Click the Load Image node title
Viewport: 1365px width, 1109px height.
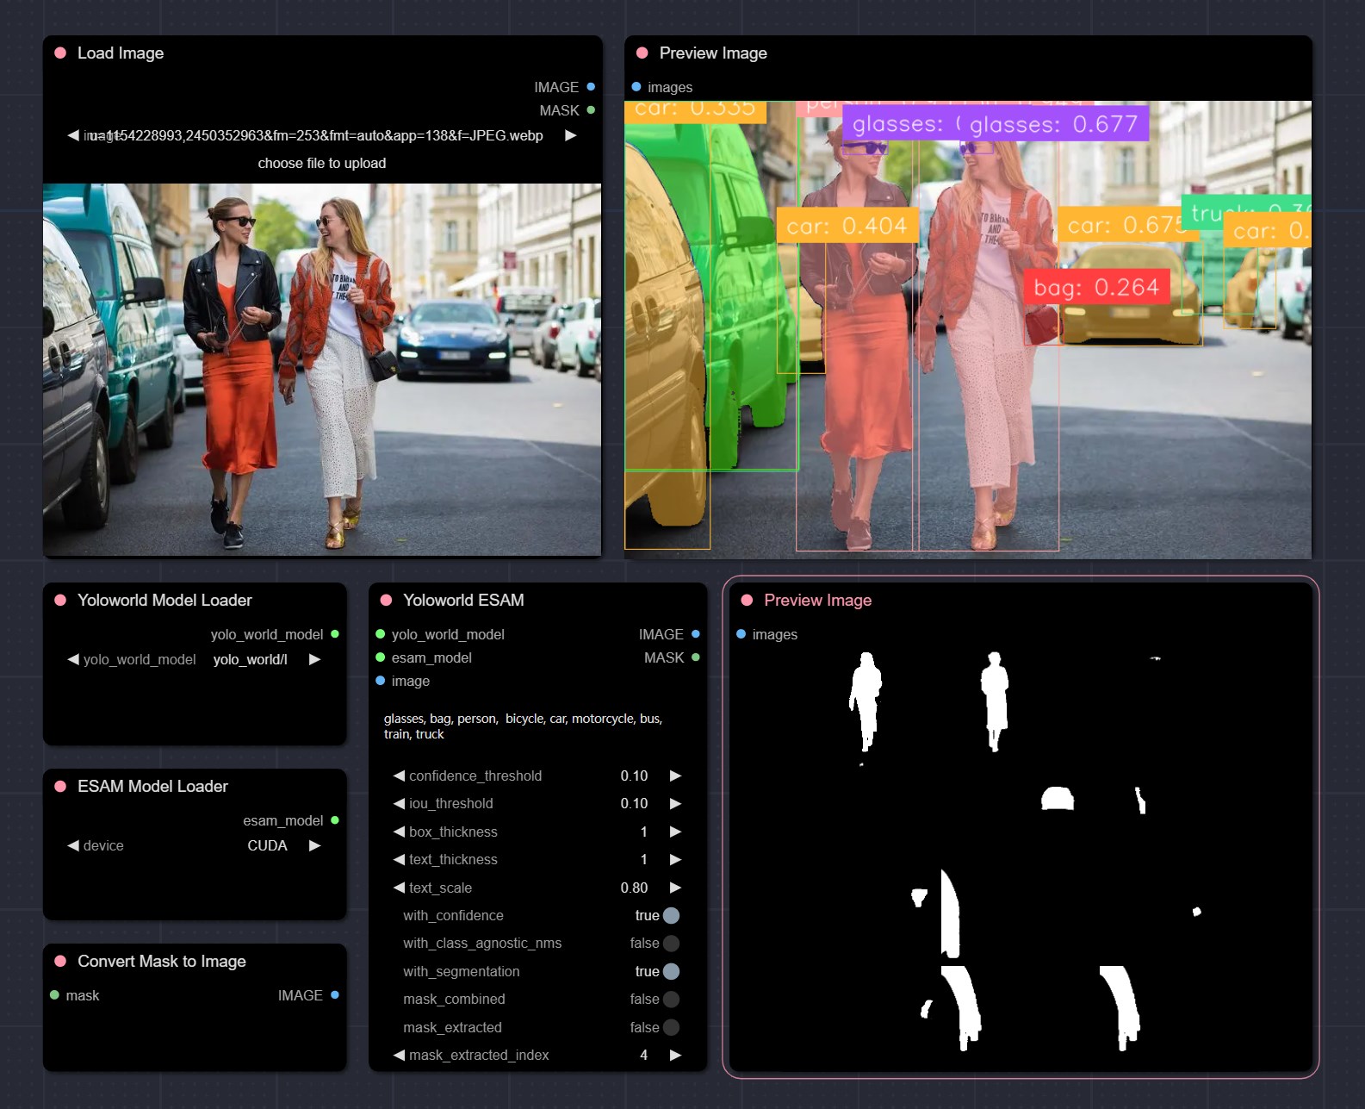point(121,53)
